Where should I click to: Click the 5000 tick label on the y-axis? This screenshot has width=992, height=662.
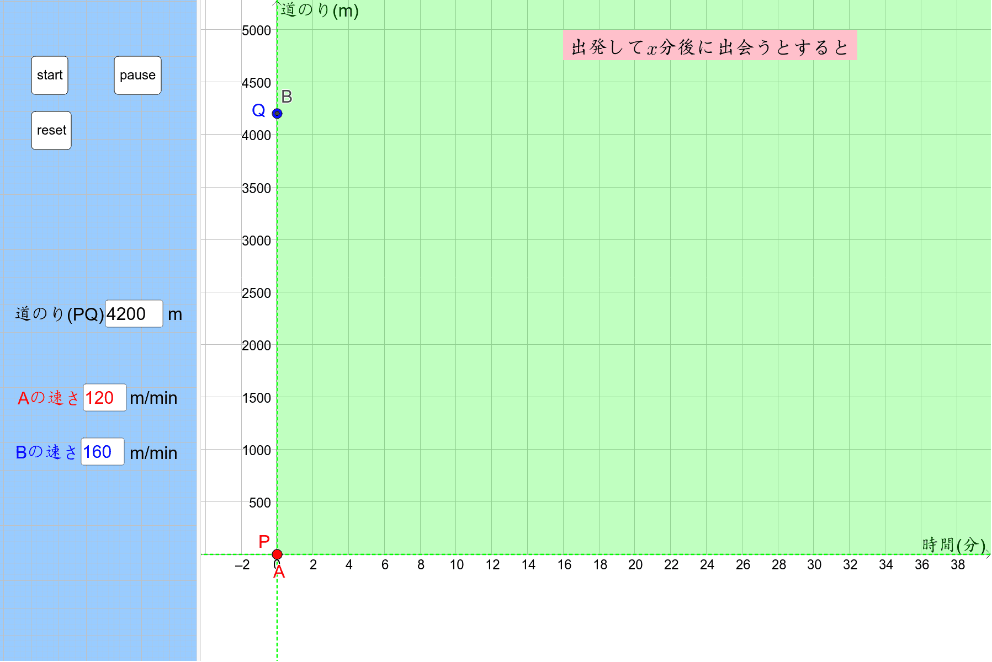click(x=256, y=30)
